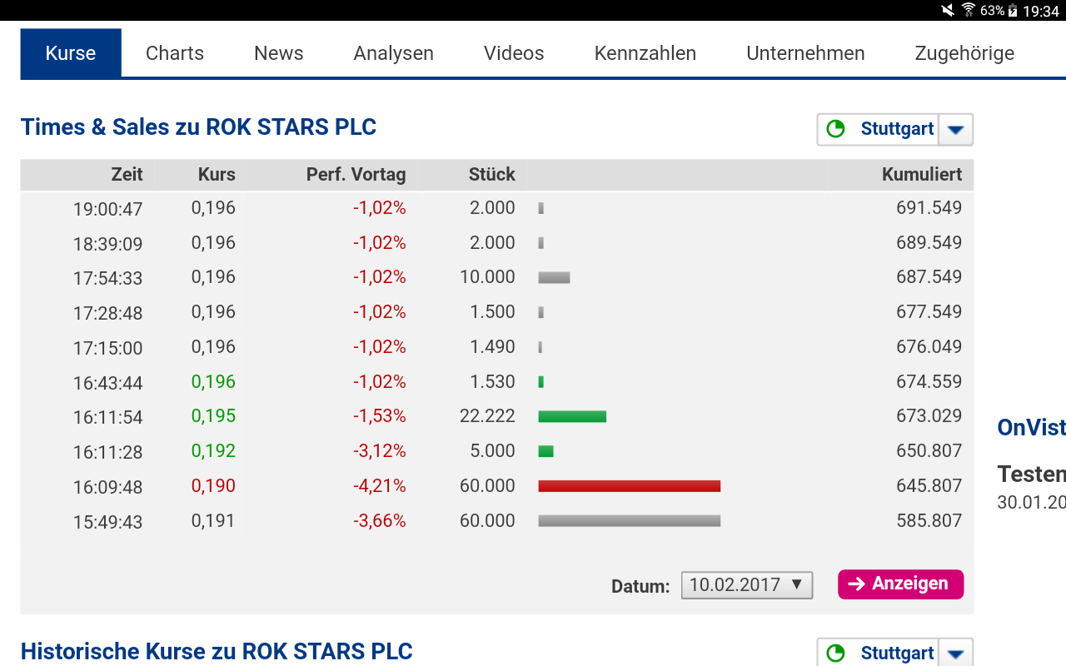The width and height of the screenshot is (1066, 666).
Task: Open the Times & Sales exchange dropdown arrow
Action: pyautogui.click(x=956, y=130)
